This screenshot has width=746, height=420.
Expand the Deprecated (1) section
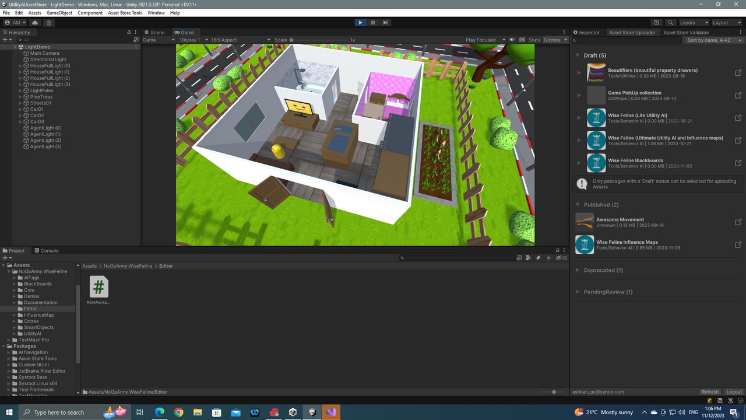[x=578, y=270]
